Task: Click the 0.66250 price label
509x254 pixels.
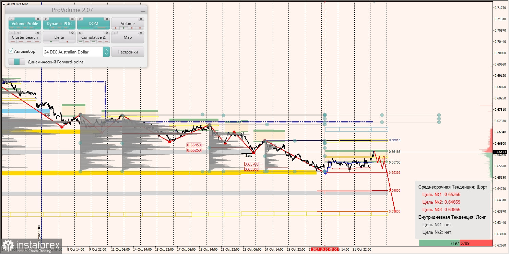Action: tap(194, 150)
